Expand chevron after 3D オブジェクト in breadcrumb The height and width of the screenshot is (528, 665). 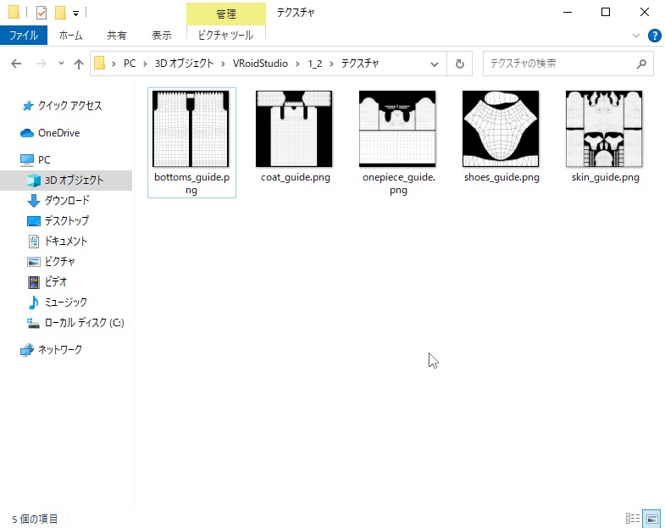(x=223, y=64)
